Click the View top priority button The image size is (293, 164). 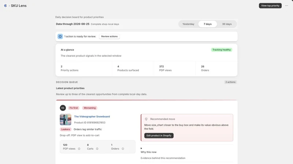(270, 5)
